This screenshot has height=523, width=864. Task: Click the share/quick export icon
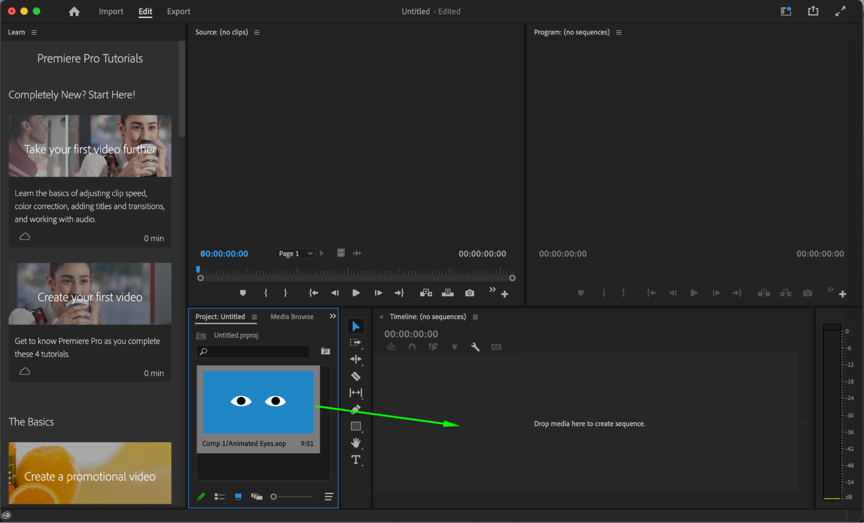pyautogui.click(x=813, y=11)
